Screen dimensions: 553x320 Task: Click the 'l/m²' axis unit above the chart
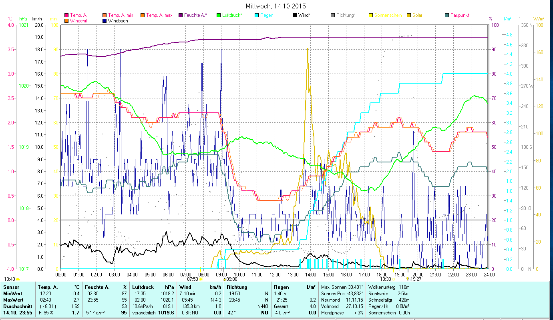[507, 19]
